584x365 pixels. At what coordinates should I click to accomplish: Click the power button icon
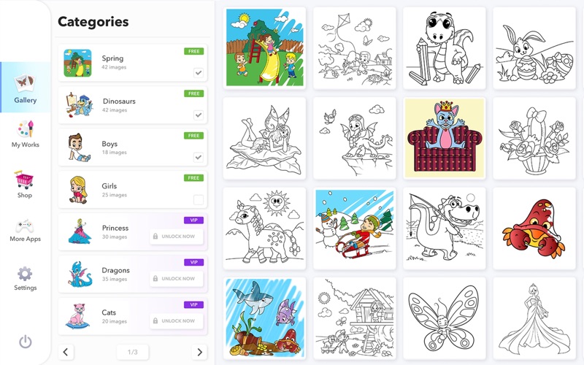26,342
